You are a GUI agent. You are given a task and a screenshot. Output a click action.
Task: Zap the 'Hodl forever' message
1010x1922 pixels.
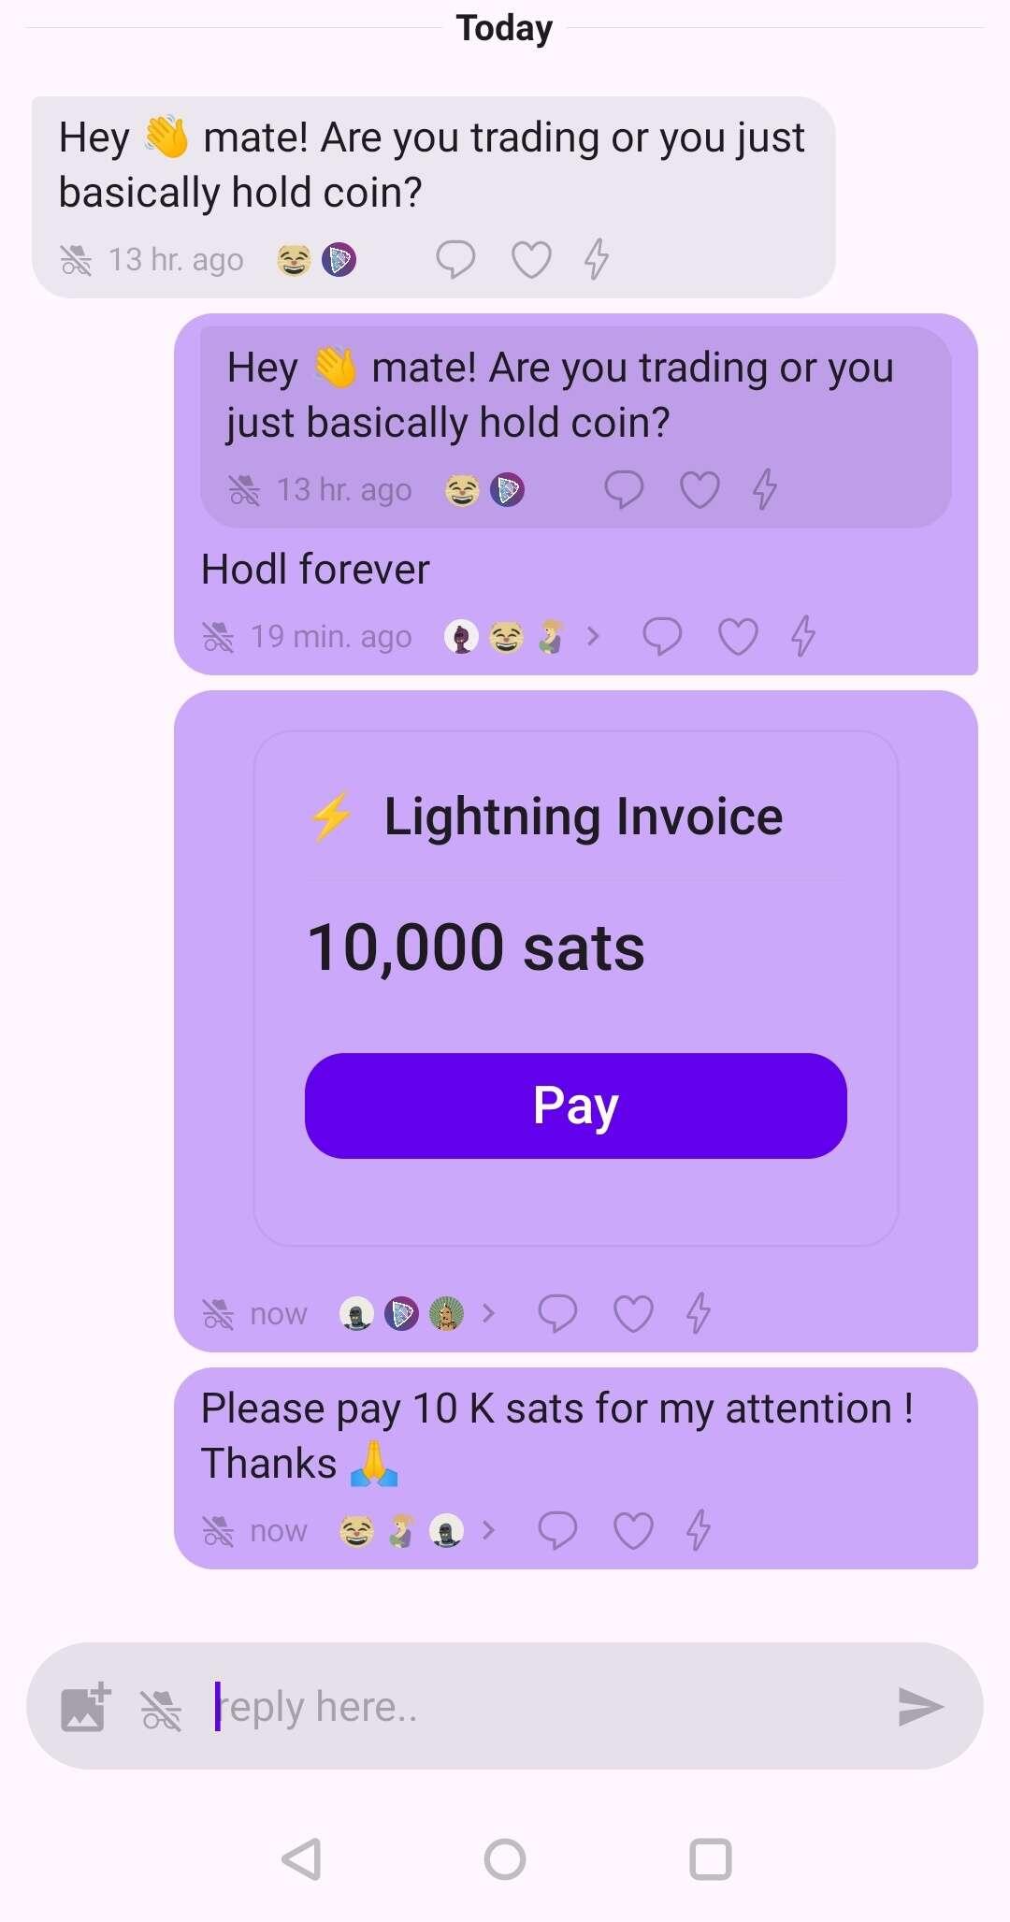click(803, 637)
